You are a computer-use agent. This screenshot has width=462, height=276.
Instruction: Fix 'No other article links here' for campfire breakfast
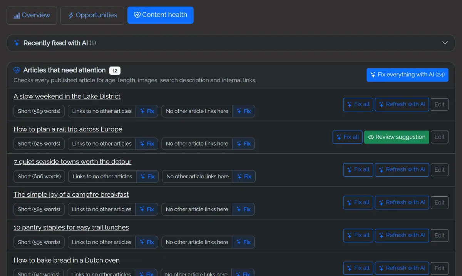point(244,209)
